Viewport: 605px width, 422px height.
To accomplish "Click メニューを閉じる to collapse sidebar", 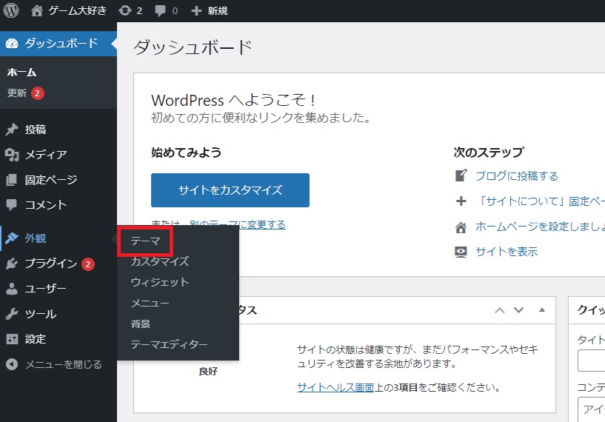I will click(64, 364).
